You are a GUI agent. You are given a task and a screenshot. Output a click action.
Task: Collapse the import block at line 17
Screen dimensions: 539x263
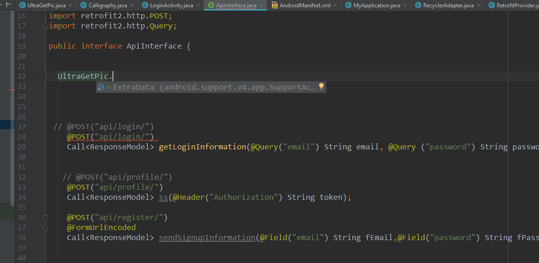point(45,26)
